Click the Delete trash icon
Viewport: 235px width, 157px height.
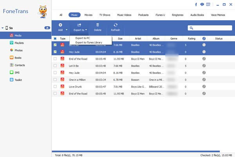click(x=98, y=25)
